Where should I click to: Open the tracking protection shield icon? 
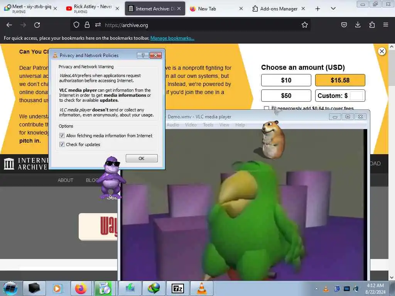click(x=76, y=25)
